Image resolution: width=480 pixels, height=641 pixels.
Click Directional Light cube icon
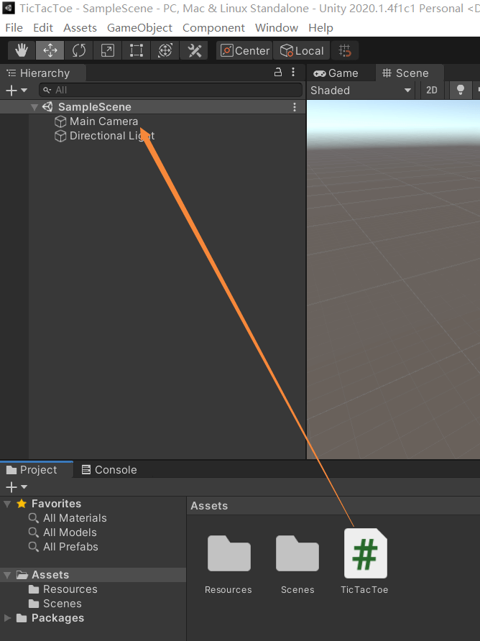pos(60,136)
